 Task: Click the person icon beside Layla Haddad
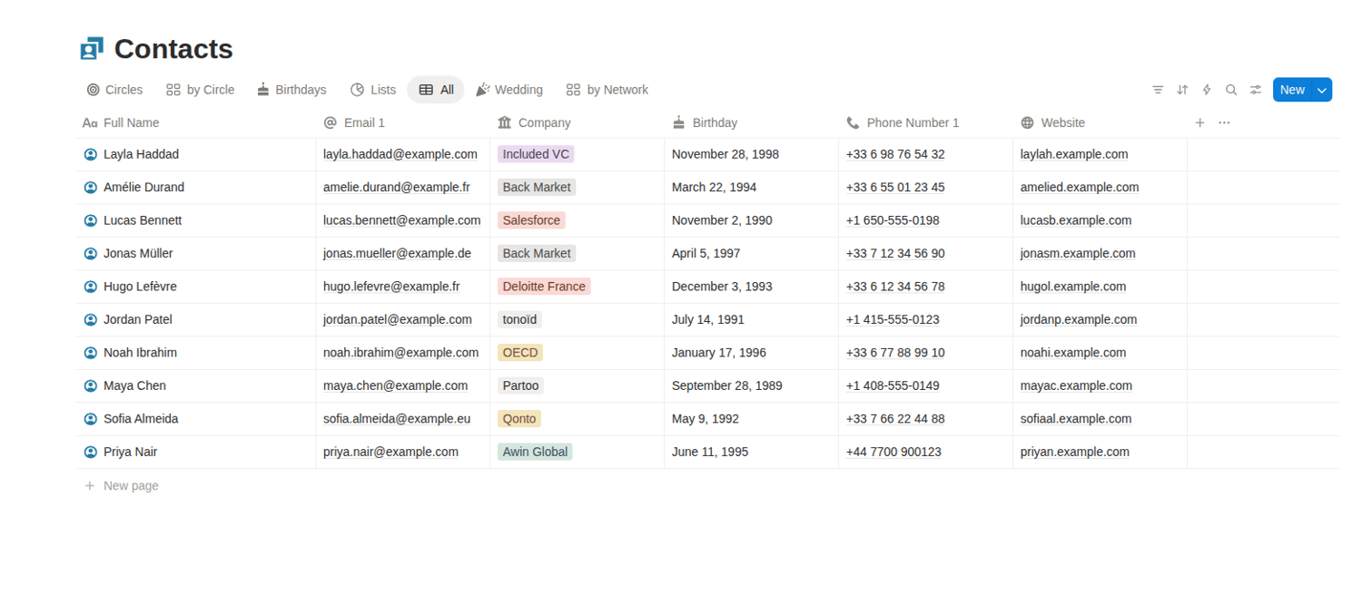click(90, 154)
